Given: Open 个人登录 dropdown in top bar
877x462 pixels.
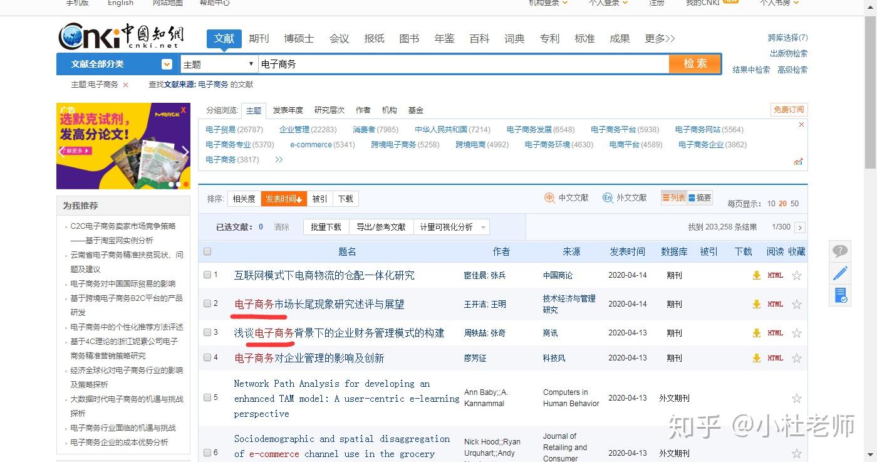Looking at the screenshot, I should pyautogui.click(x=608, y=3).
